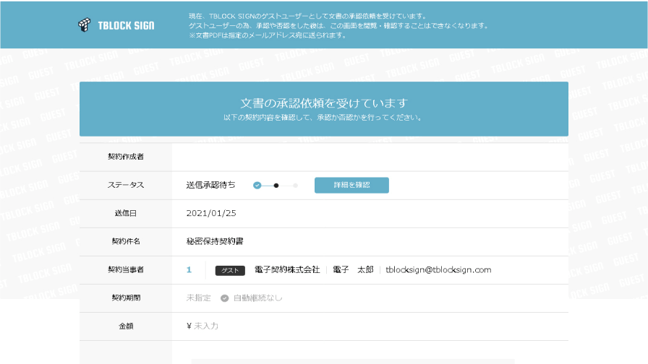Viewport: 648px width, 364px height.
Task: Select the email tblocksign@tblocksign.com
Action: 438,270
